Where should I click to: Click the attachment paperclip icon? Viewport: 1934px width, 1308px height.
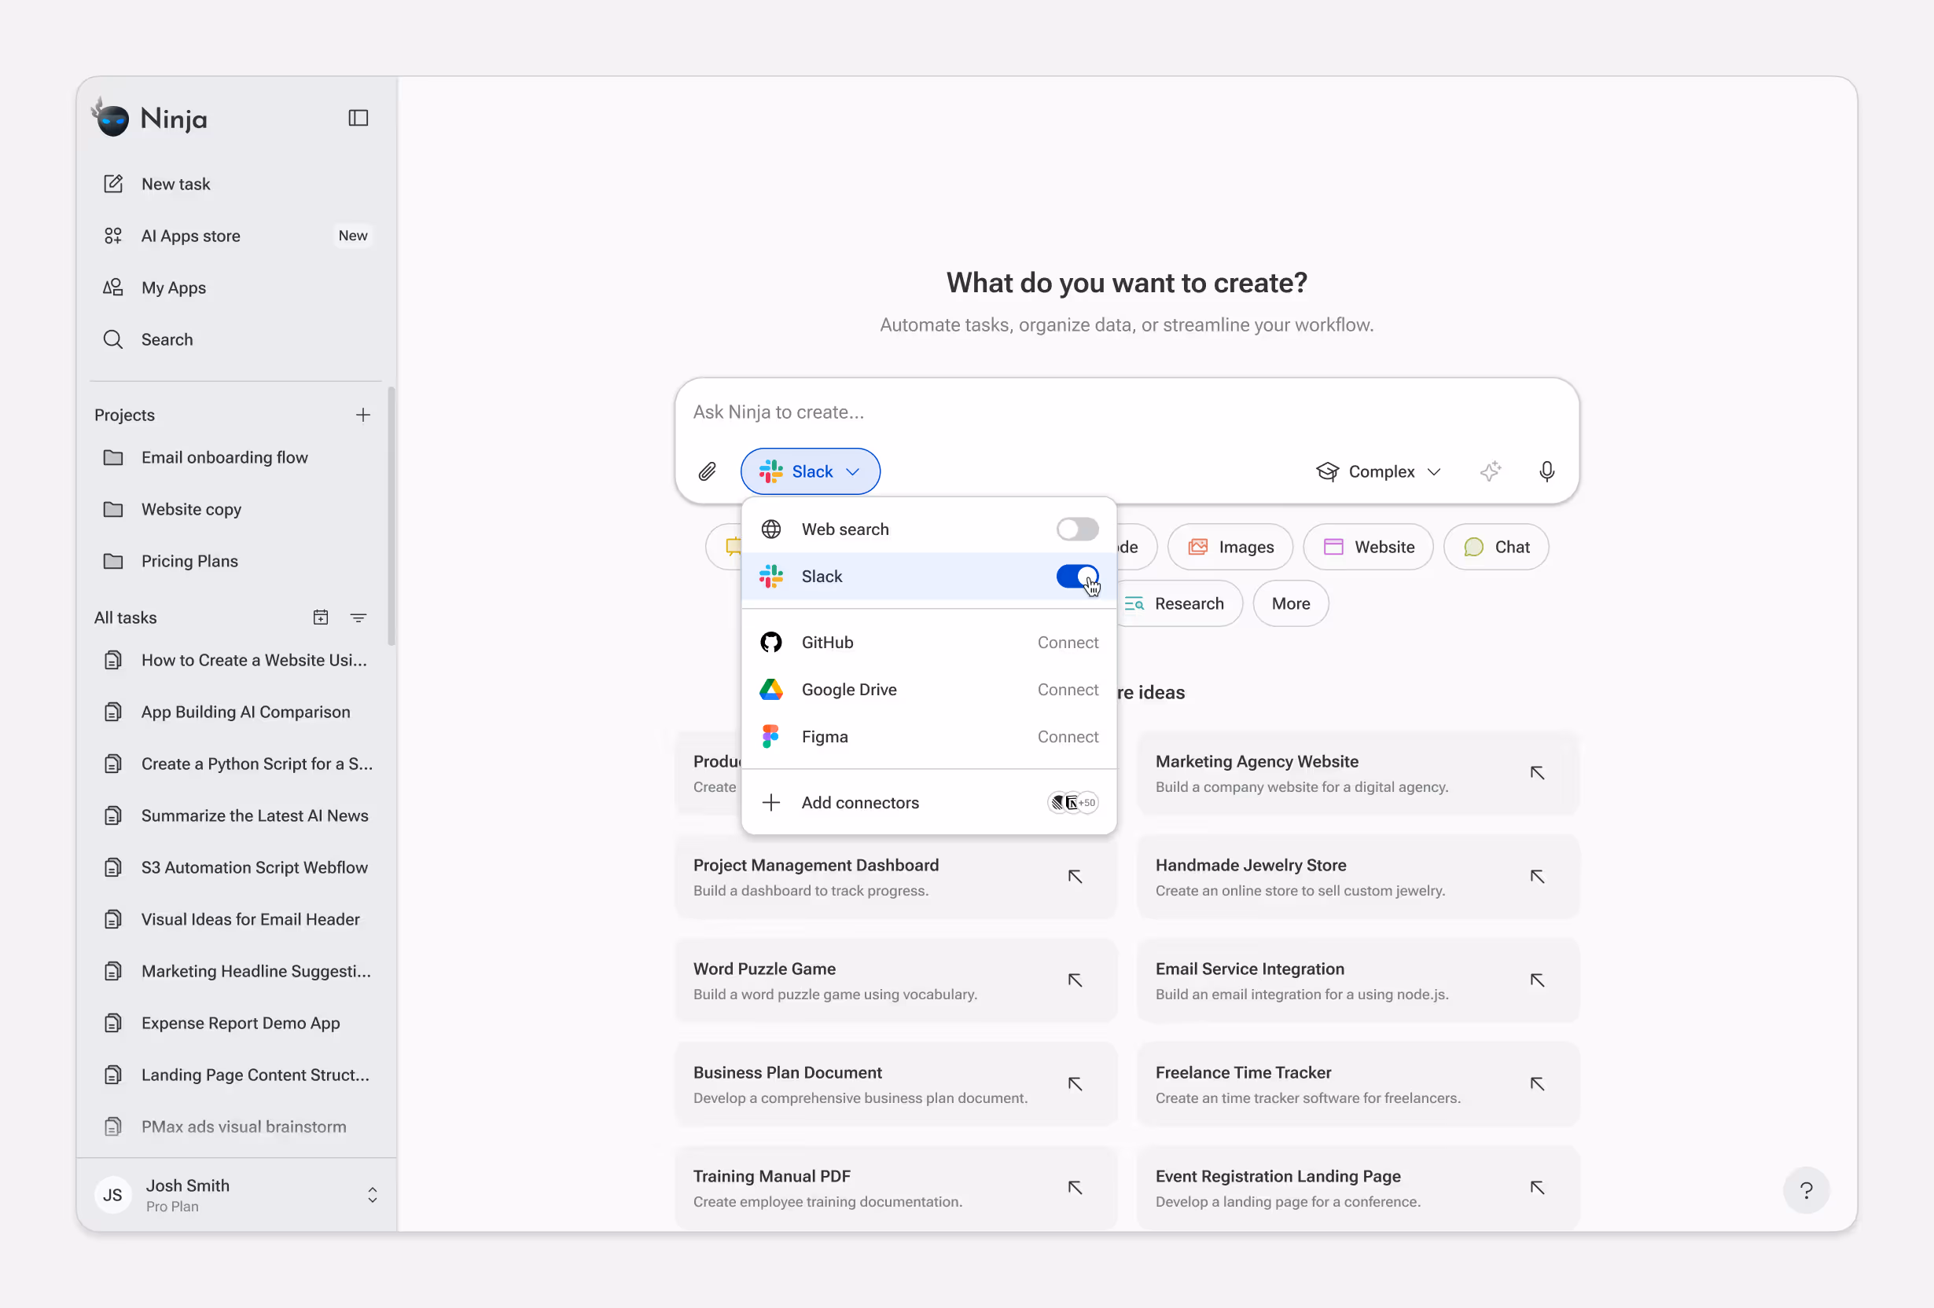[x=707, y=471]
